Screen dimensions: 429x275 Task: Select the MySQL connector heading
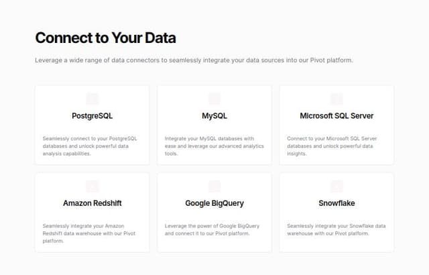(214, 116)
